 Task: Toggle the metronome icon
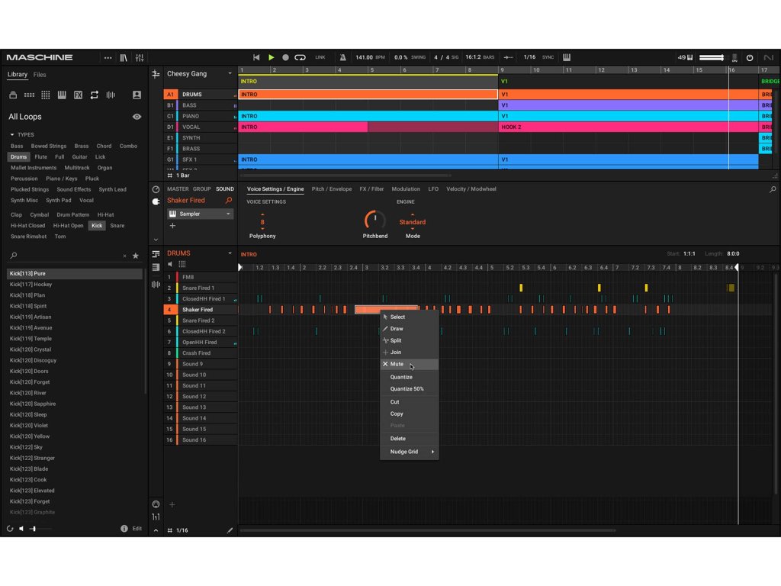click(342, 57)
